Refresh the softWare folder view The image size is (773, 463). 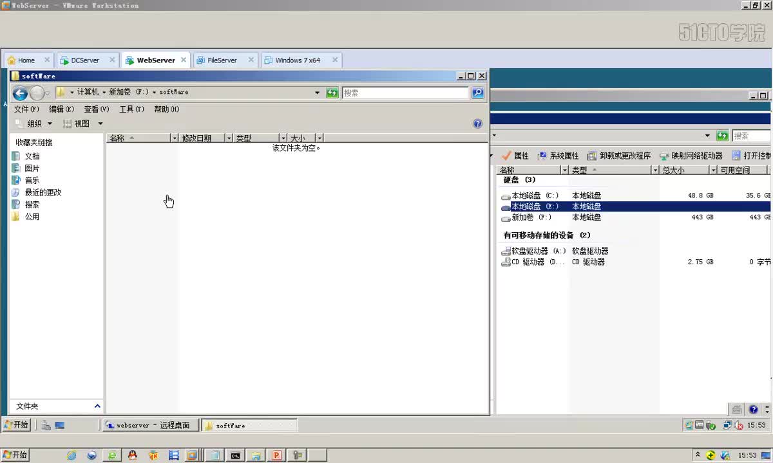point(332,93)
